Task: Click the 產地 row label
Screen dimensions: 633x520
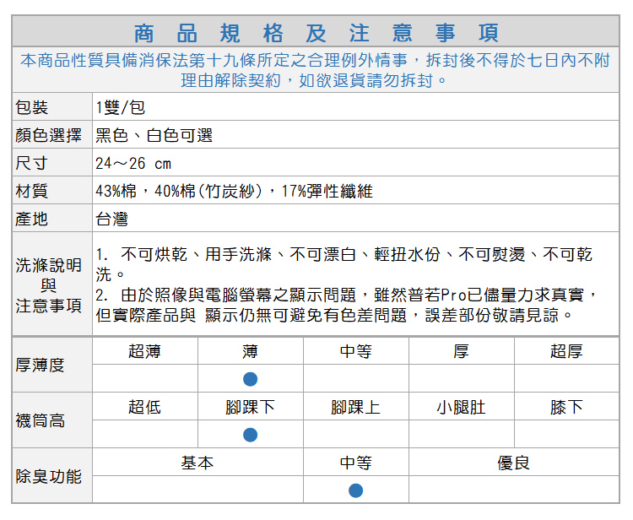Action: coord(32,219)
